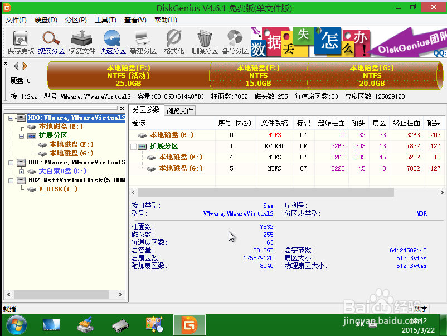
Task: Select HD1:VMware disk in tree
Action: point(76,162)
